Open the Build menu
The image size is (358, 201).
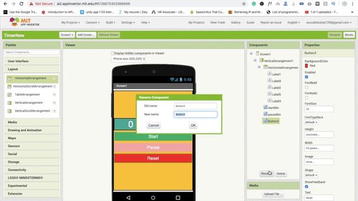coord(110,22)
